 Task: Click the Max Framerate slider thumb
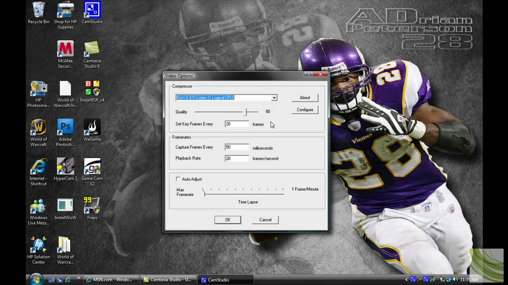204,193
